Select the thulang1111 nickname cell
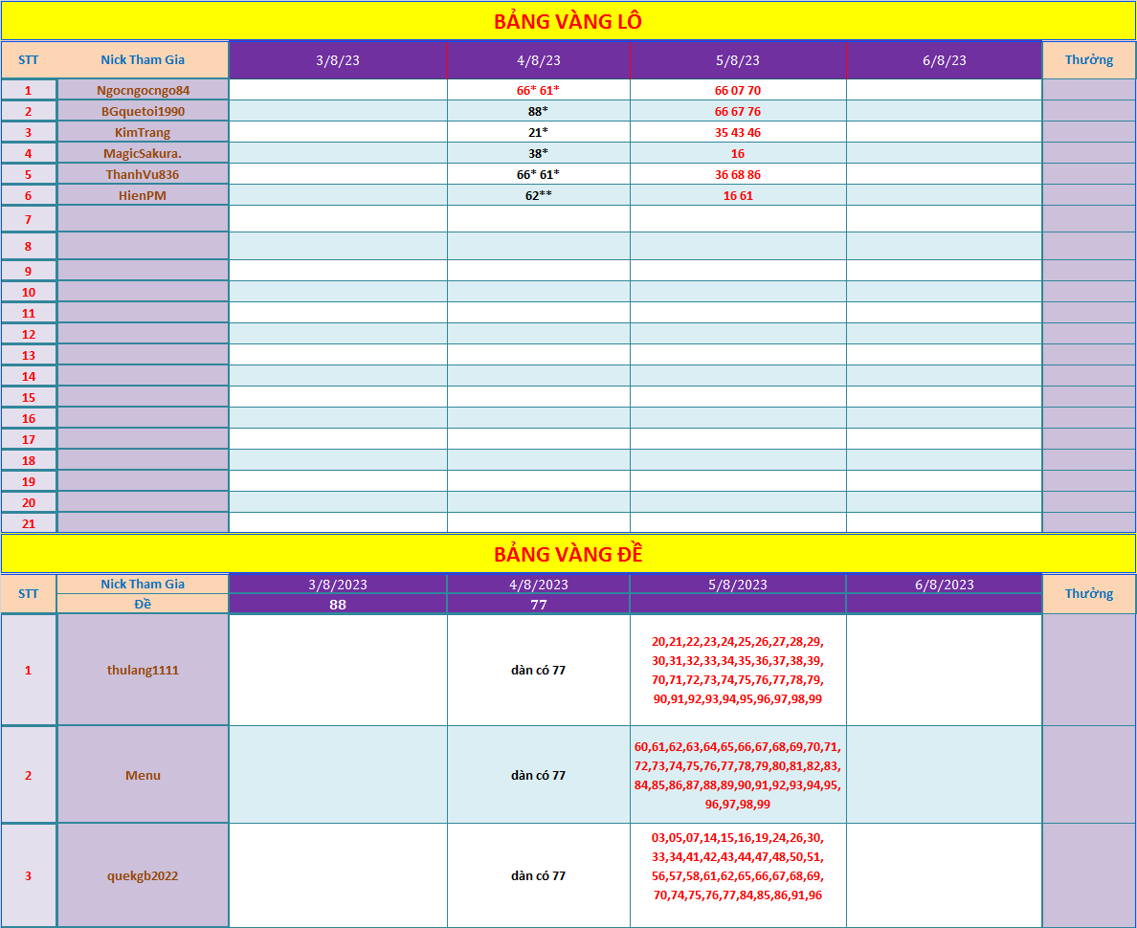The image size is (1137, 928). (143, 670)
